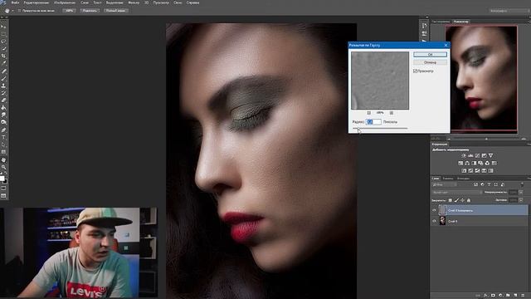Add a Threshold adjustment layer
Image resolution: width=531 pixels, height=299 pixels.
coord(477,170)
